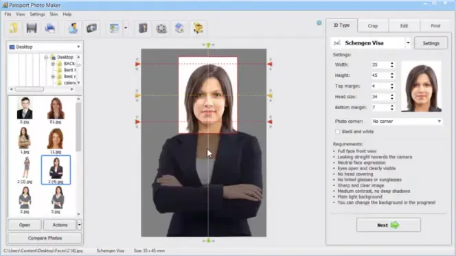Increase the Head size stepper value
Viewport: 456px width, 256px height.
pyautogui.click(x=392, y=95)
